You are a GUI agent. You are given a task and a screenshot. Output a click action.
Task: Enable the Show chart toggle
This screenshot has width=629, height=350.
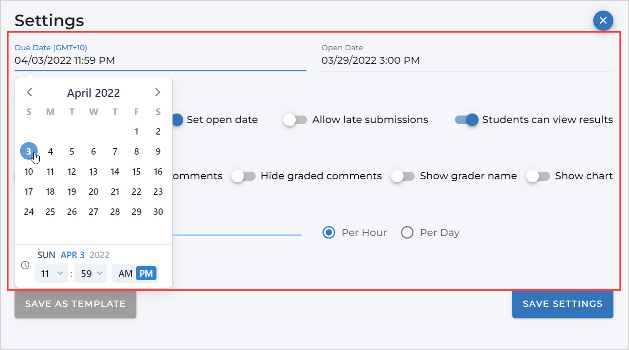tap(538, 176)
